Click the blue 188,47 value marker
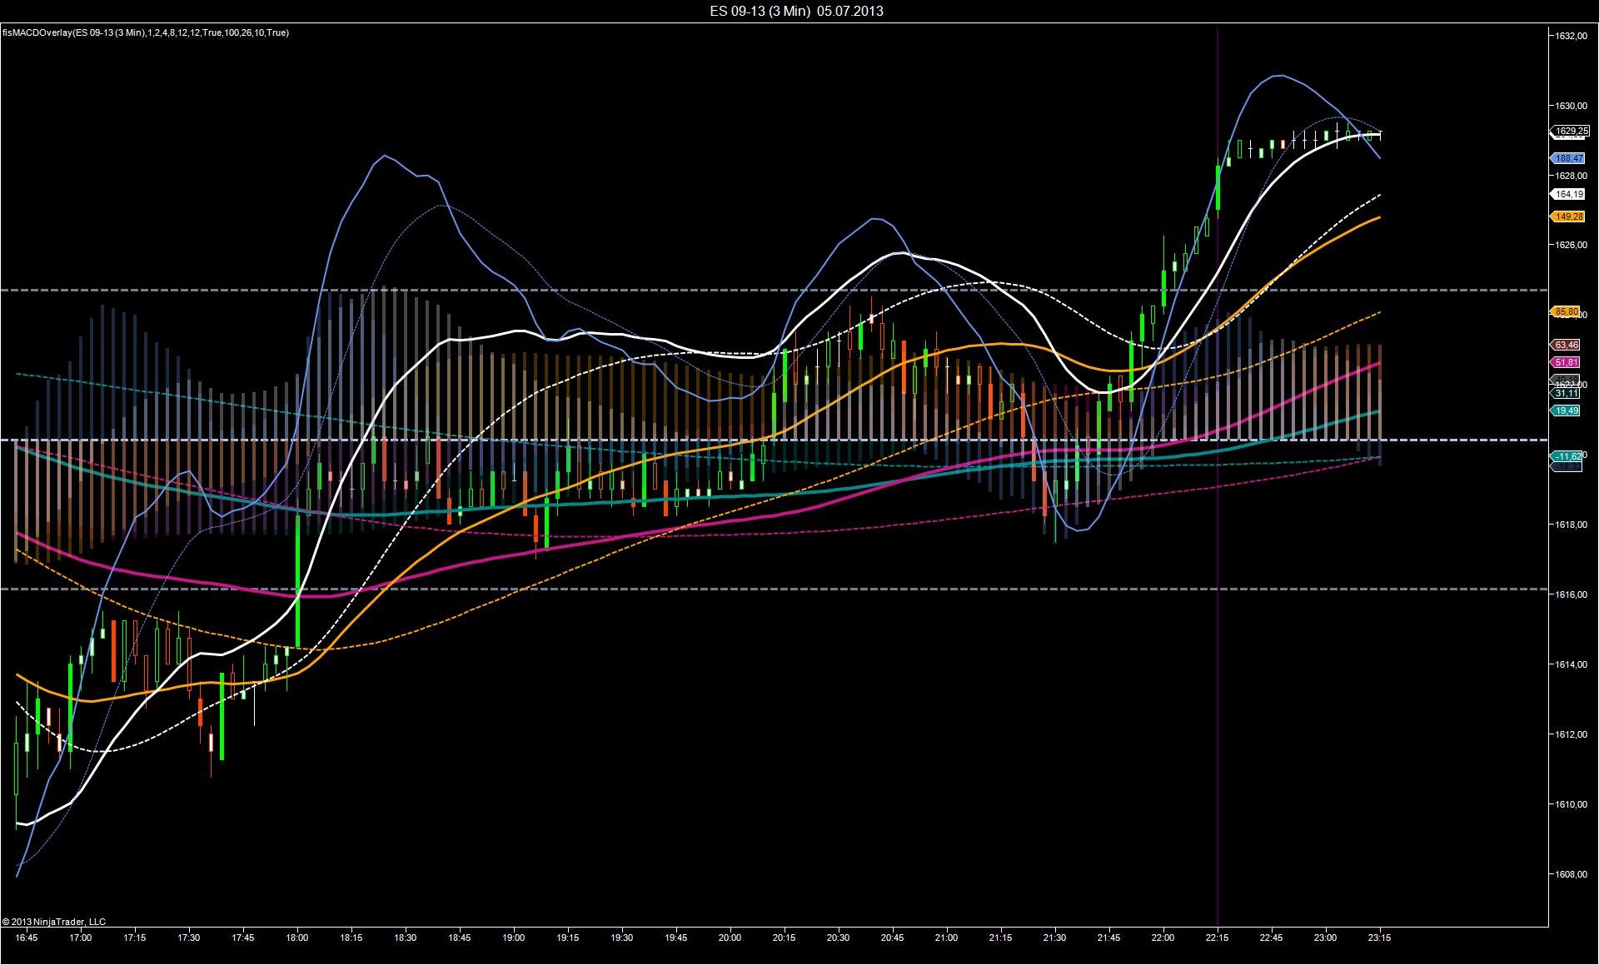Screen dimensions: 1599x965 (x=1569, y=158)
